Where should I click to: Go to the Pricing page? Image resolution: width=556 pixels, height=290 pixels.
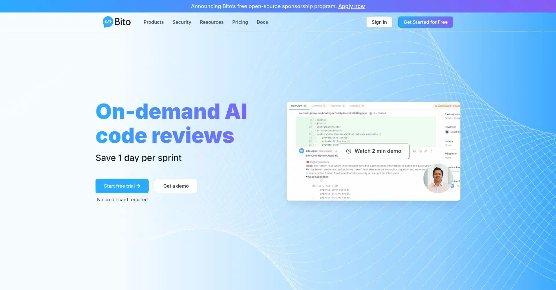point(240,22)
